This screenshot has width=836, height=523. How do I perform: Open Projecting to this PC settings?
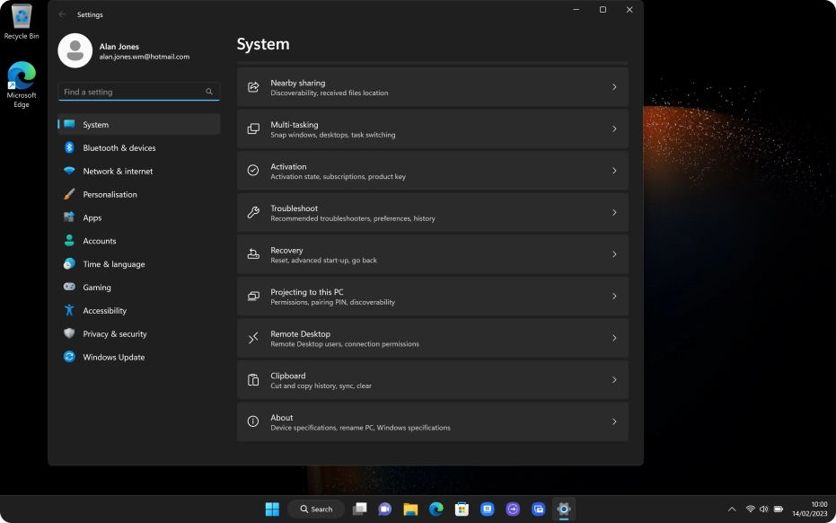coord(431,297)
